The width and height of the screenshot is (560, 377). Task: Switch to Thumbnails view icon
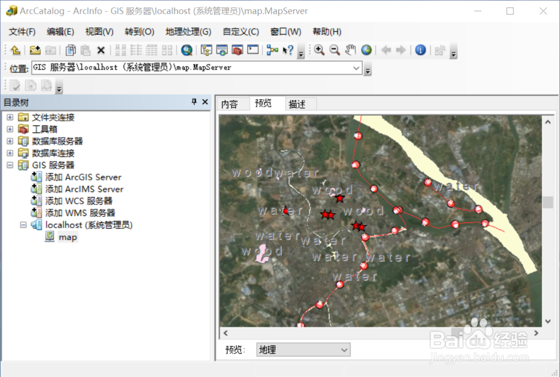(167, 50)
